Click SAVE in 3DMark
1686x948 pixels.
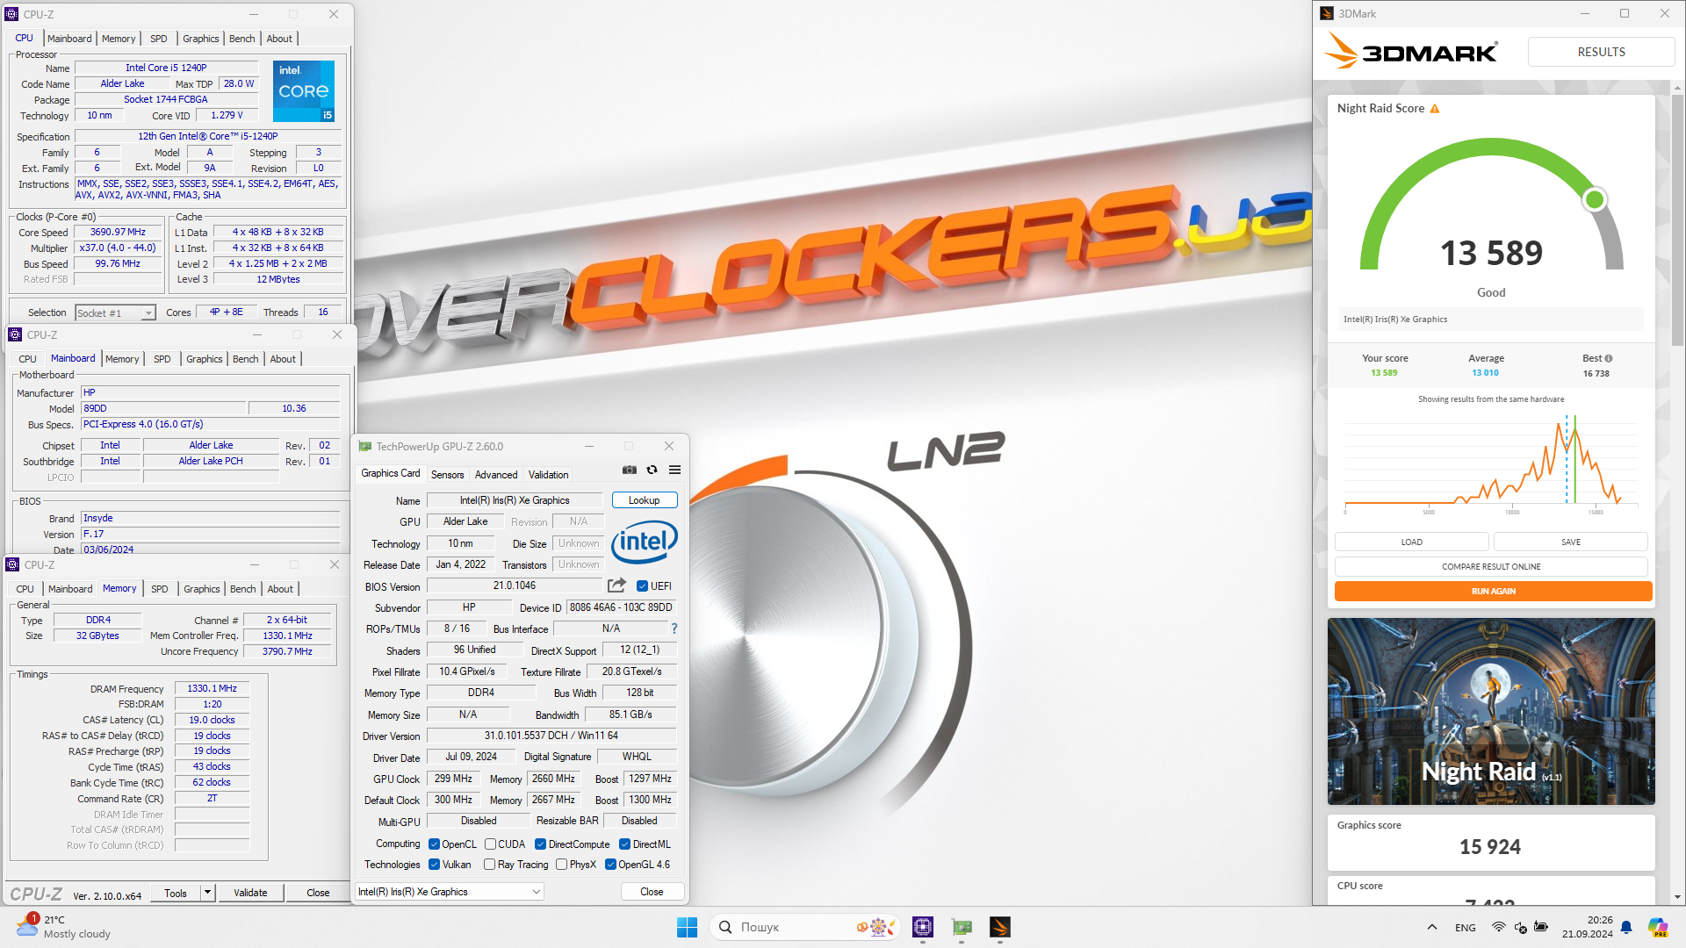click(1571, 542)
